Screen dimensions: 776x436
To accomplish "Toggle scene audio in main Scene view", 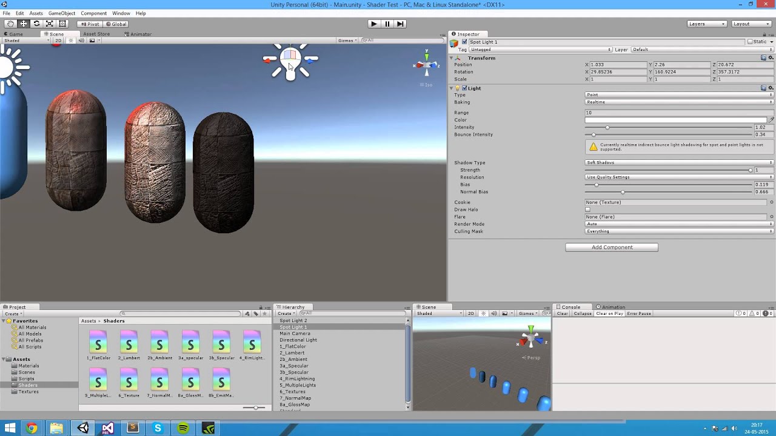I will click(81, 41).
